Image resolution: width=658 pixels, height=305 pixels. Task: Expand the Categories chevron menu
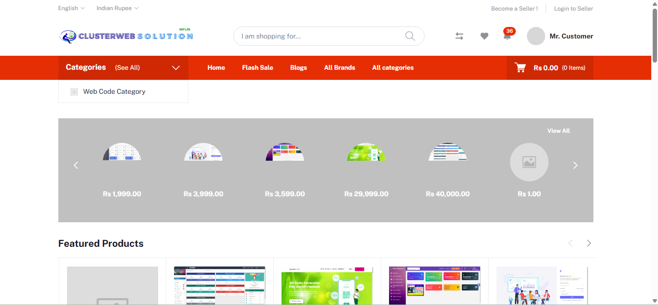pos(176,68)
